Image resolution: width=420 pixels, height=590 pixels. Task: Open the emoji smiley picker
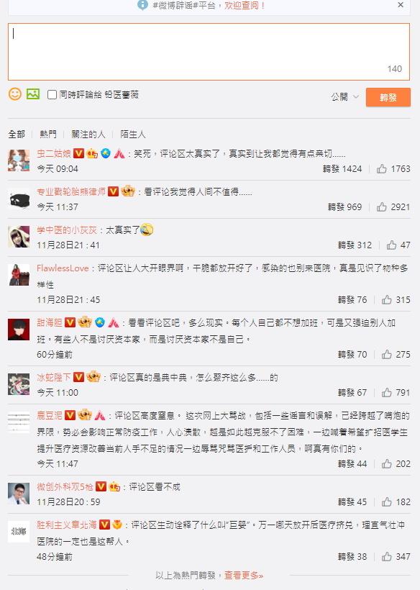coord(15,94)
